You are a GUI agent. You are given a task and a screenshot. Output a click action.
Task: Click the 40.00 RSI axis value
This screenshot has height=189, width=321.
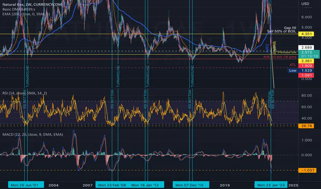tap(307, 118)
